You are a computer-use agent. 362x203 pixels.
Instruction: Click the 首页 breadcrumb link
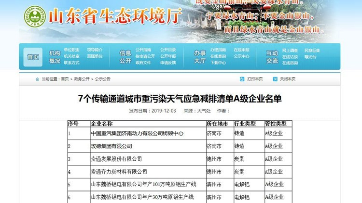pyautogui.click(x=65, y=79)
